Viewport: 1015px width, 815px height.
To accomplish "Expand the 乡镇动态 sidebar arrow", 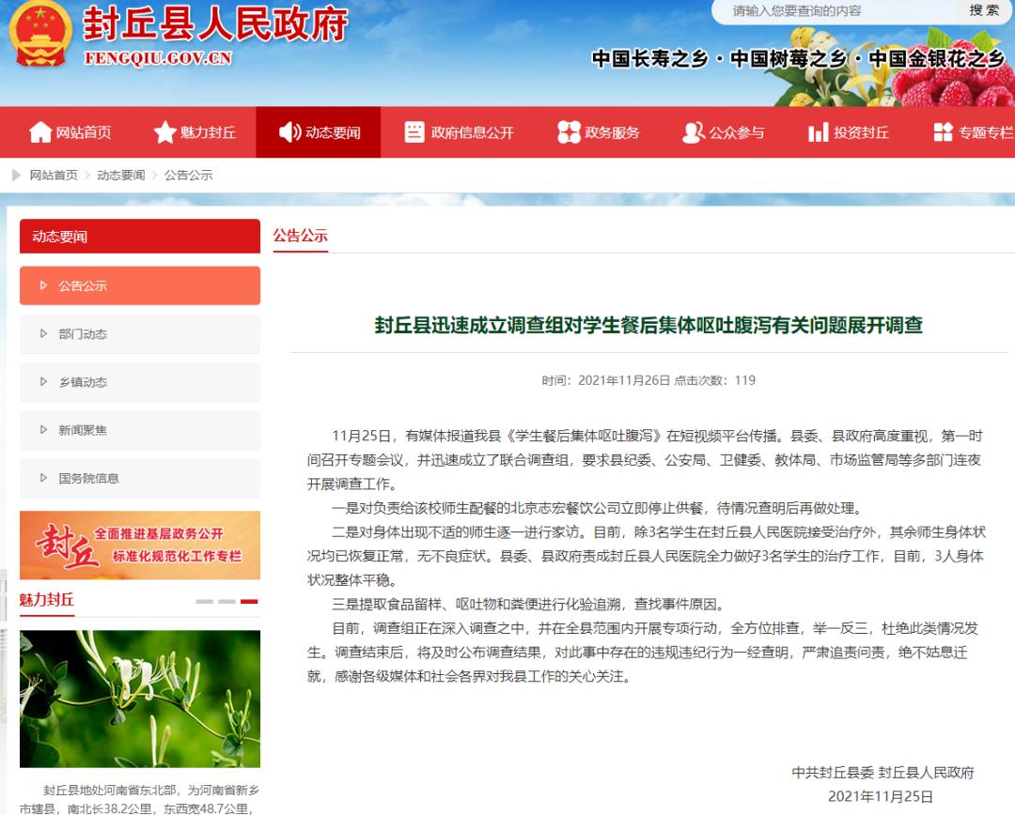I will coord(43,381).
